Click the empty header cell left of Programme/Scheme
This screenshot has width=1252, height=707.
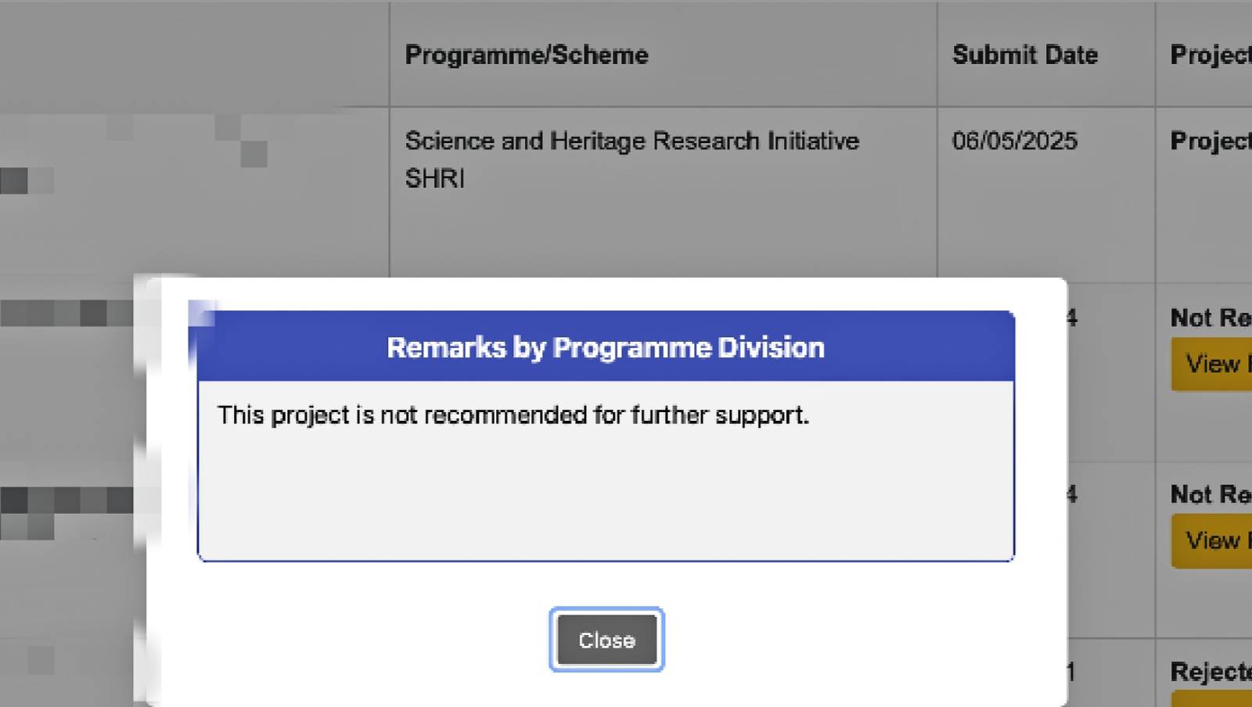(x=194, y=55)
